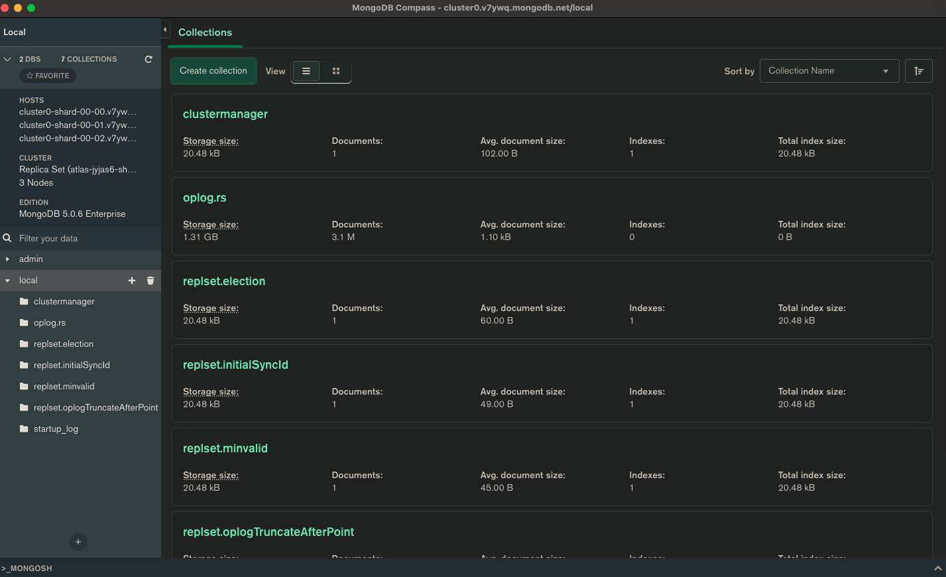This screenshot has height=577, width=946.
Task: Expand the admin database
Action: 7,259
